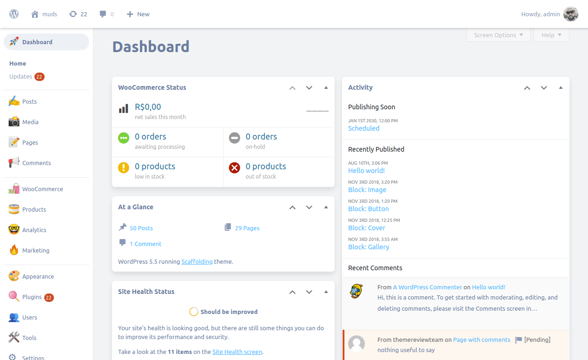This screenshot has width=588, height=360.
Task: Move At a Glance widget up
Action: (x=292, y=207)
